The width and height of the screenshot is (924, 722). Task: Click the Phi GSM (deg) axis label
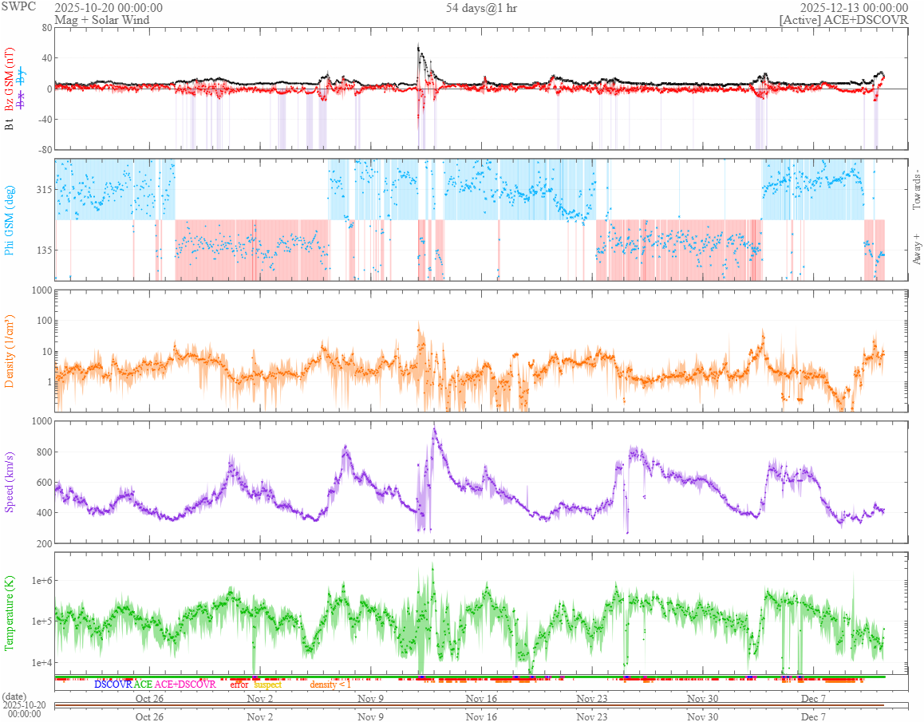pyautogui.click(x=9, y=220)
